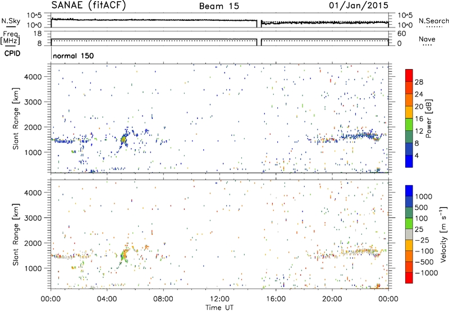This screenshot has height=311, width=449.
Task: Click the '-25' value on Velocity scale
Action: 423,240
